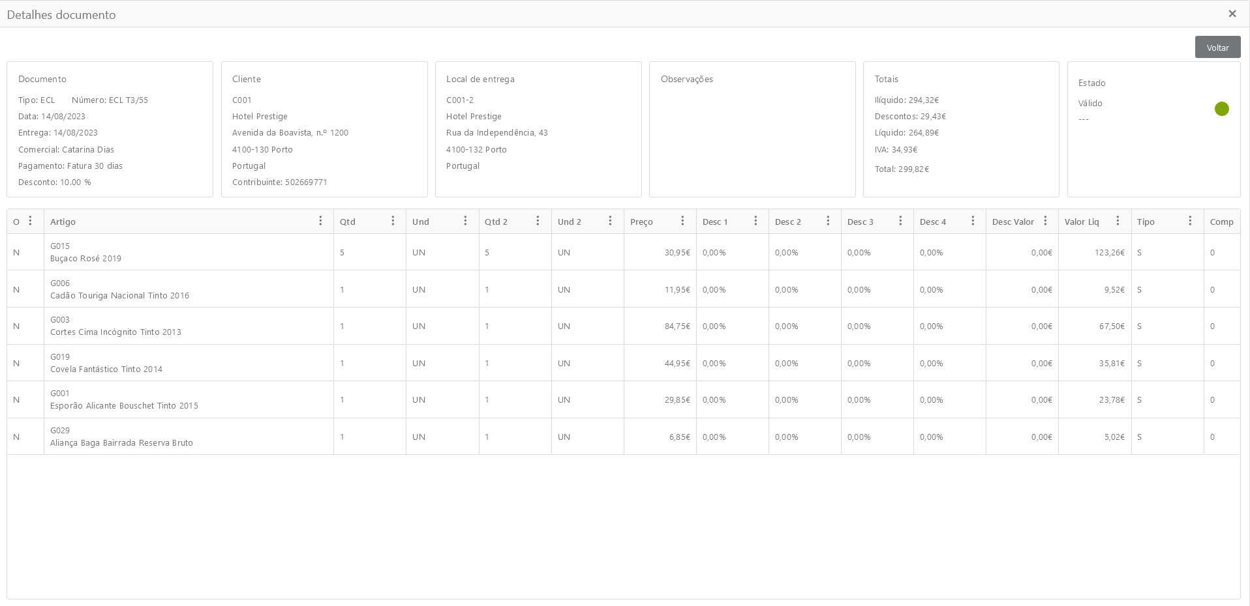The image size is (1250, 606).
Task: Open the Artigo column options menu
Action: [320, 221]
